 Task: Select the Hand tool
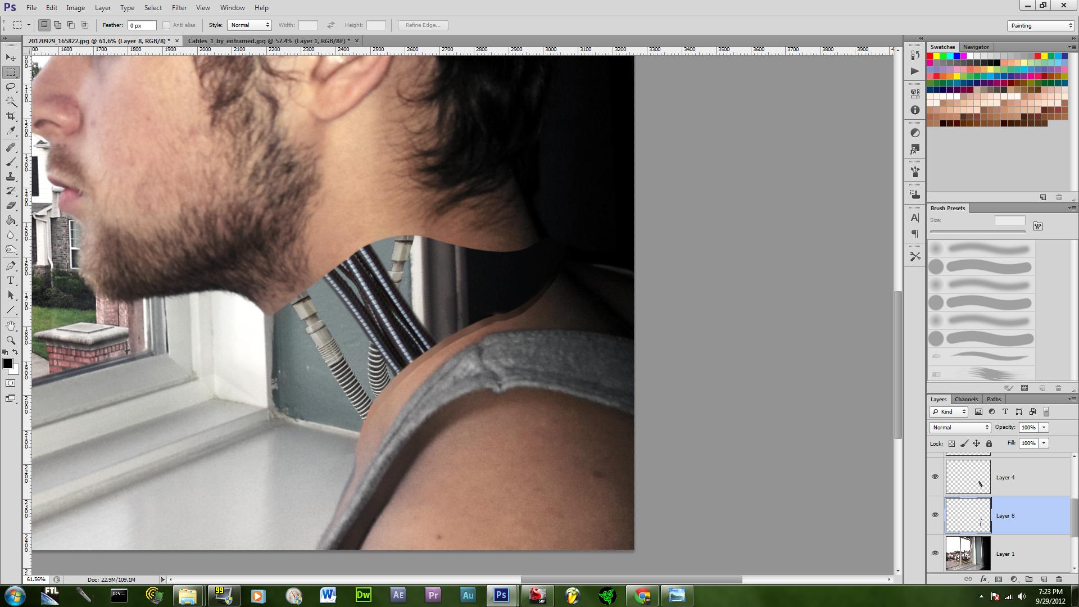pyautogui.click(x=11, y=326)
